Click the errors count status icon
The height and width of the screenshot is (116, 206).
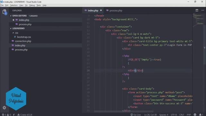(4, 115)
